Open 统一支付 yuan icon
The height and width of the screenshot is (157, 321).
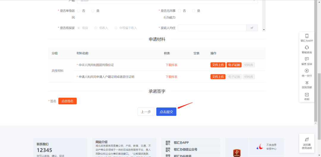click(x=307, y=71)
